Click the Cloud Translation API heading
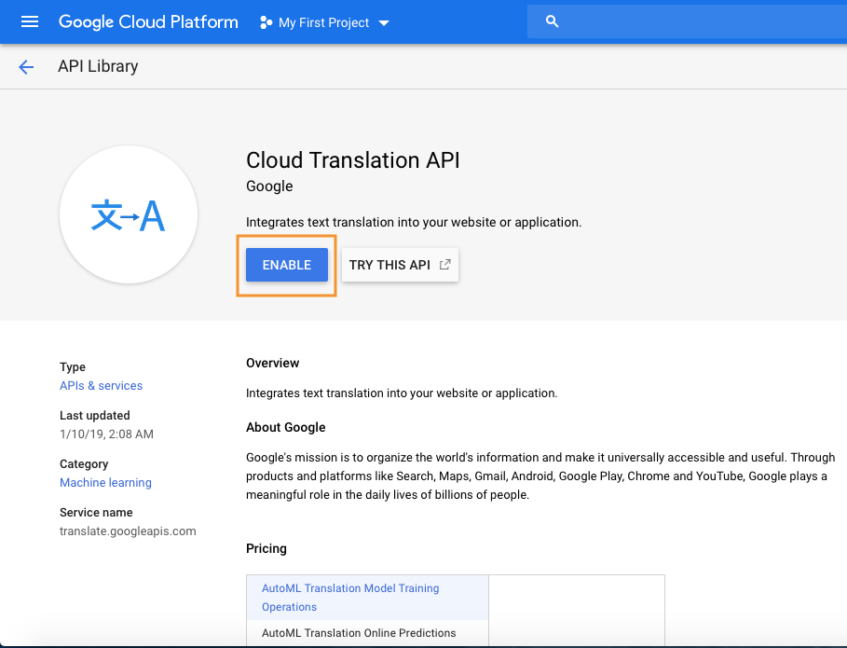 [353, 160]
